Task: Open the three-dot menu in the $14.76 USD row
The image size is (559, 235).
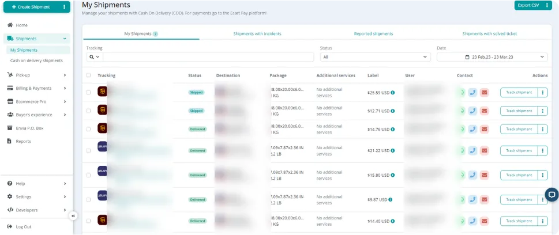Action: (543, 129)
